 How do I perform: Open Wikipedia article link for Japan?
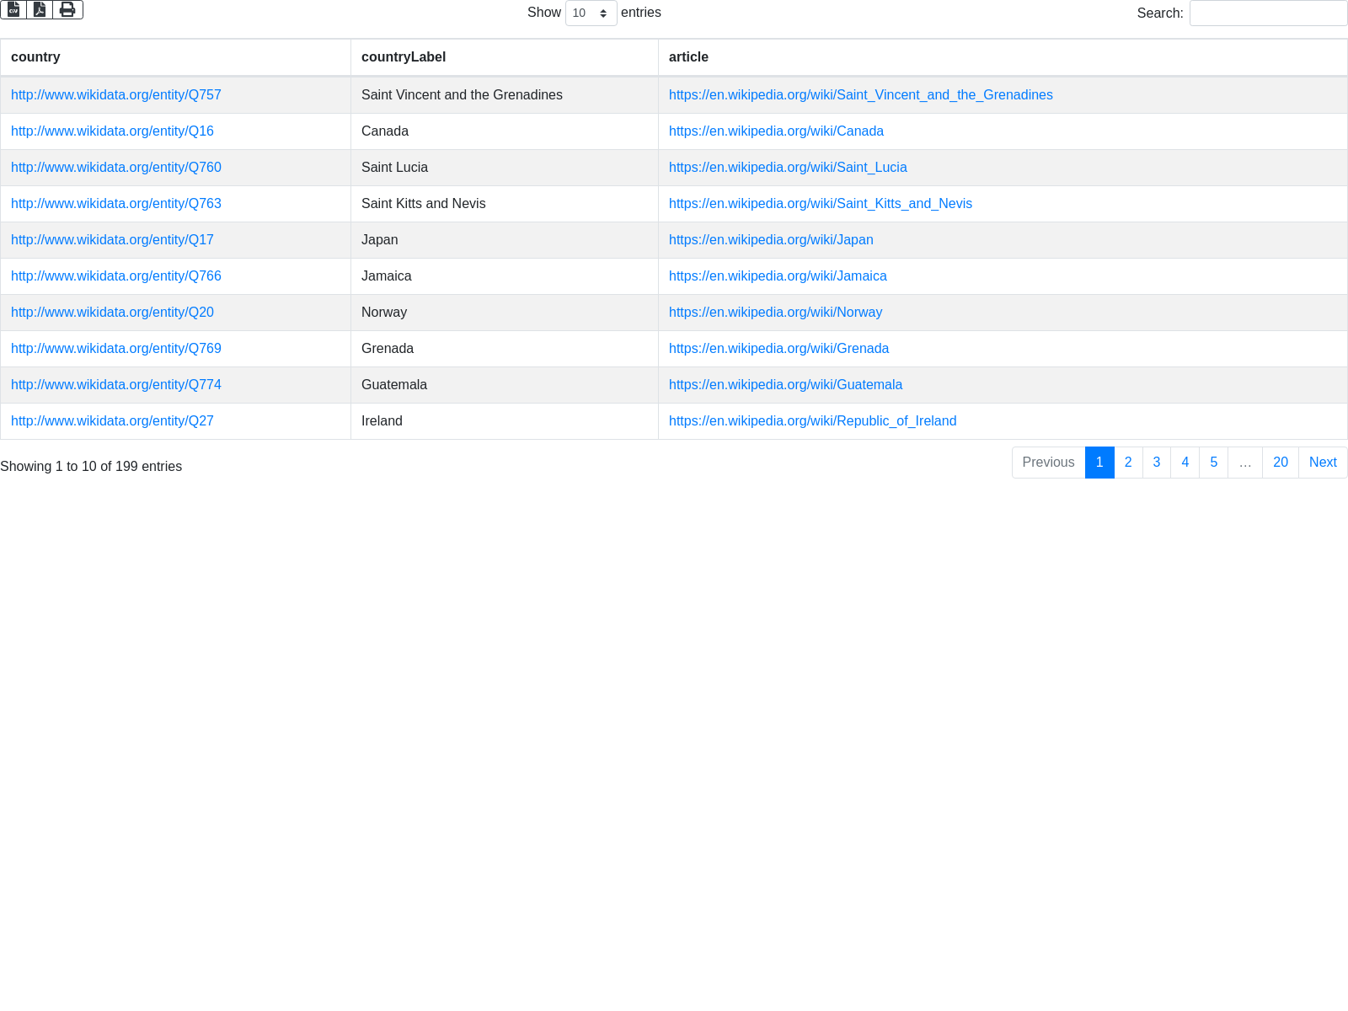(x=771, y=240)
